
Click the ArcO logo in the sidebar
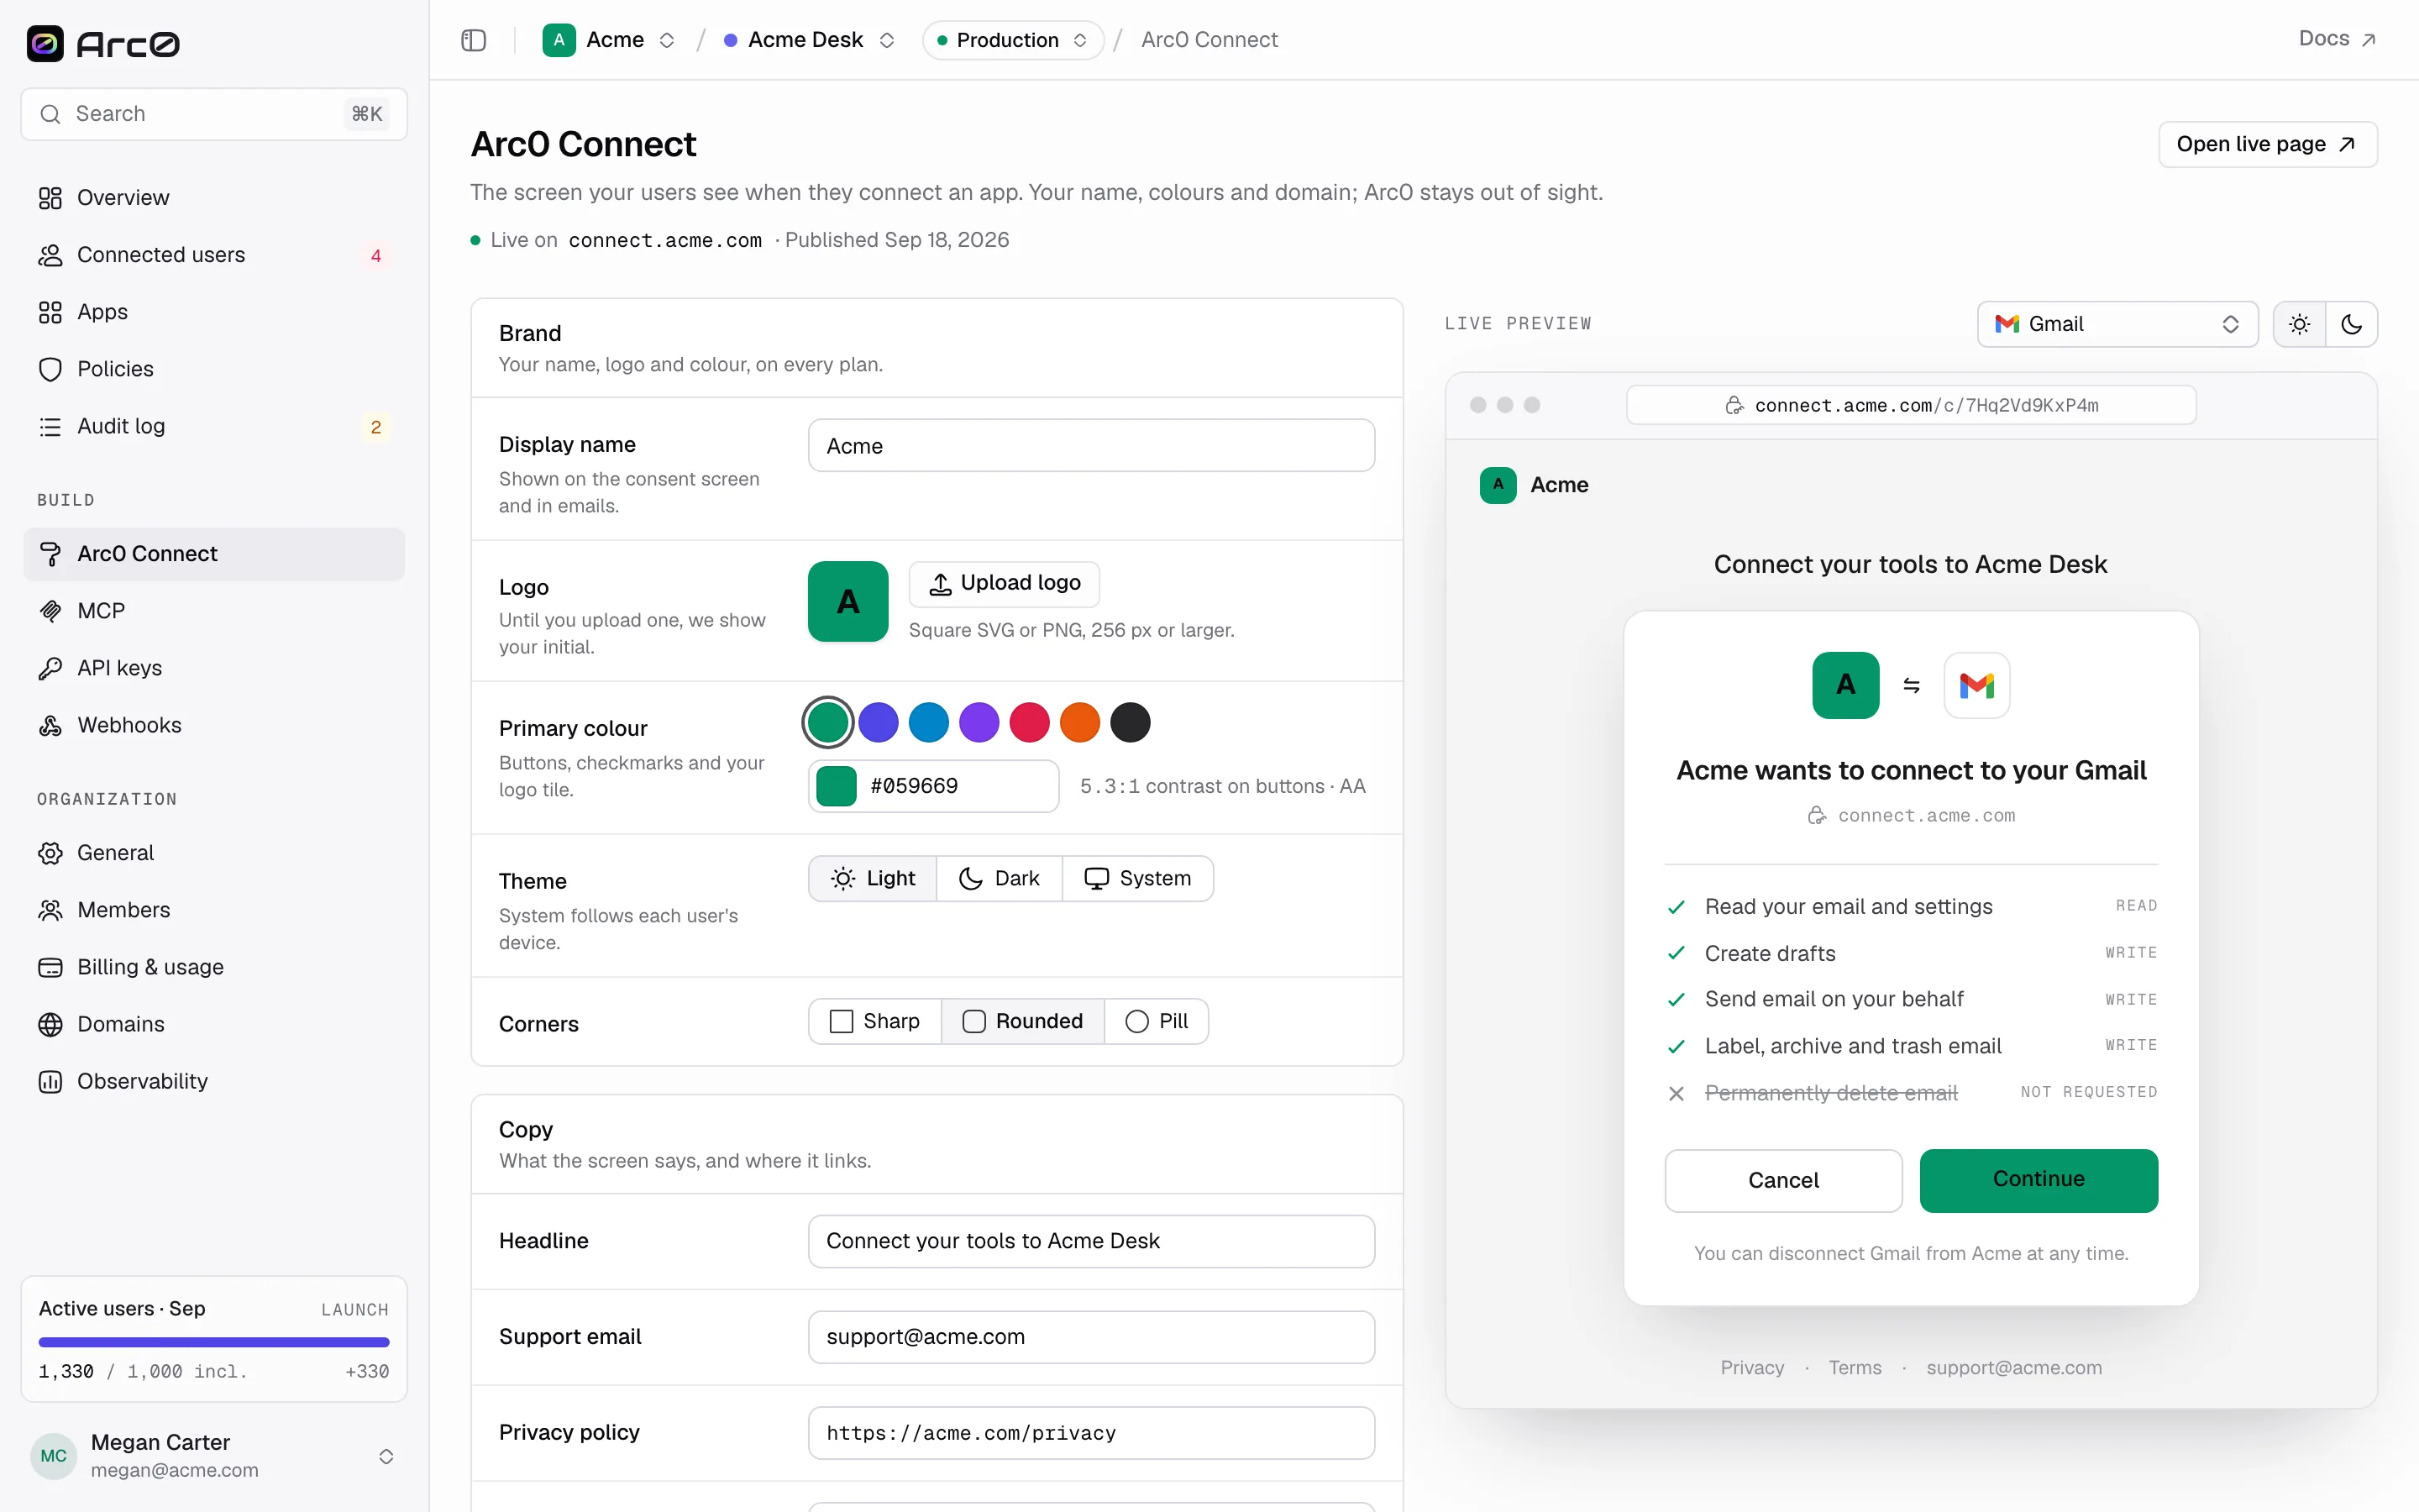103,43
